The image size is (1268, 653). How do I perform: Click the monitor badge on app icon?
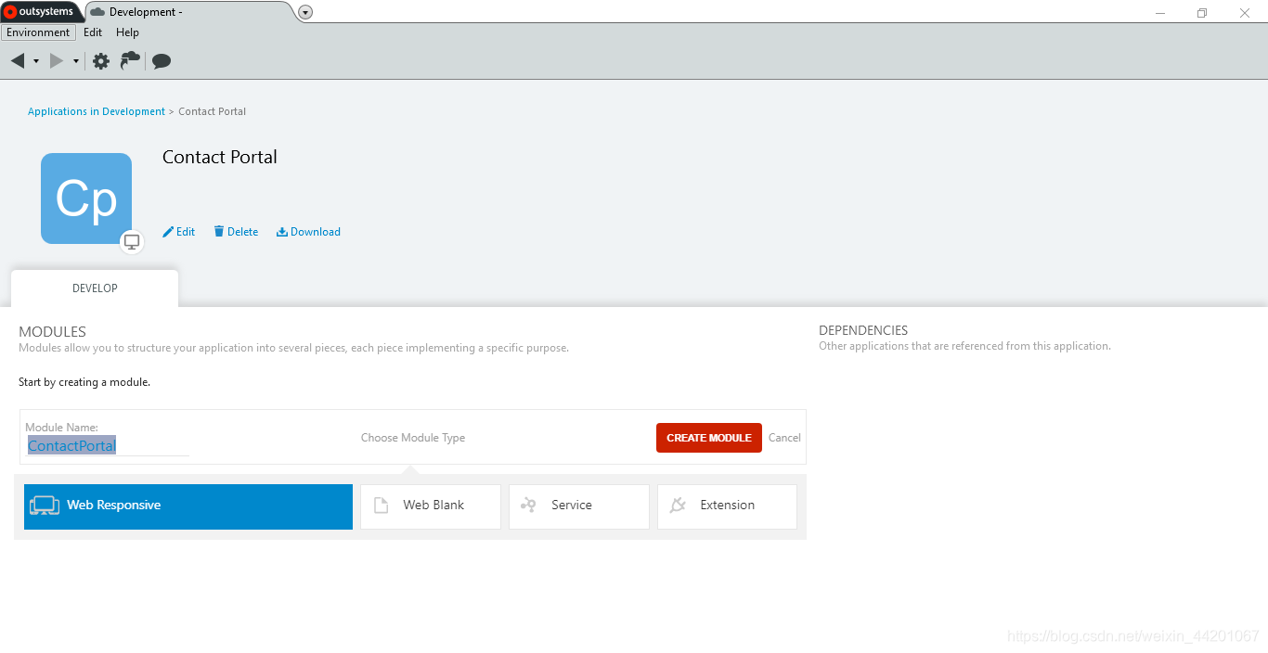click(132, 242)
